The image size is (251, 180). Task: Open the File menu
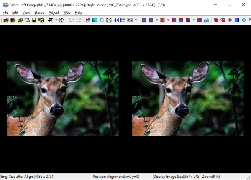click(x=5, y=13)
